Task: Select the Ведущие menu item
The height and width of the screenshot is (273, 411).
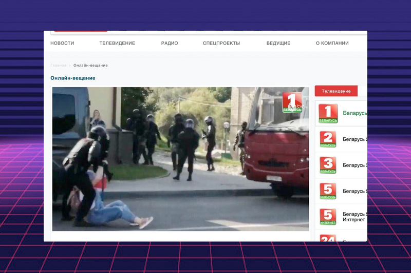Action: (x=278, y=44)
